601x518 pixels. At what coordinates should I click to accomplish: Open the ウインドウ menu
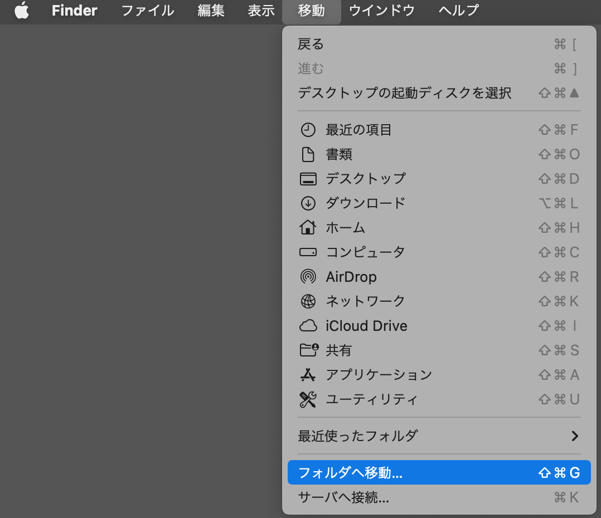pyautogui.click(x=382, y=11)
